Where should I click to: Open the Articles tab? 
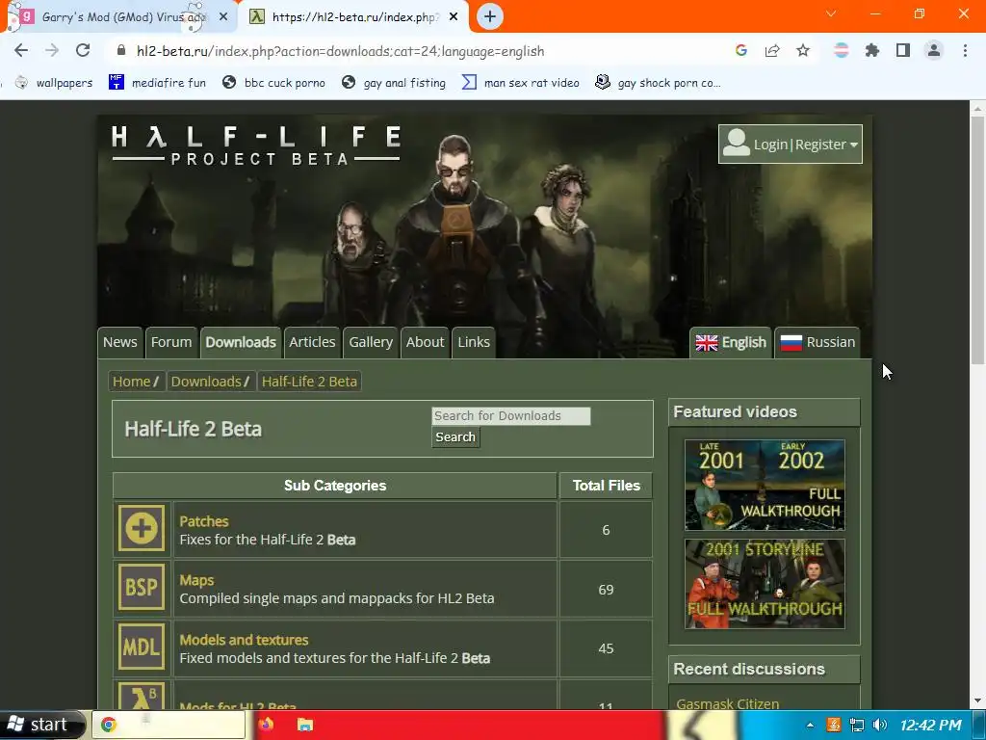[312, 342]
